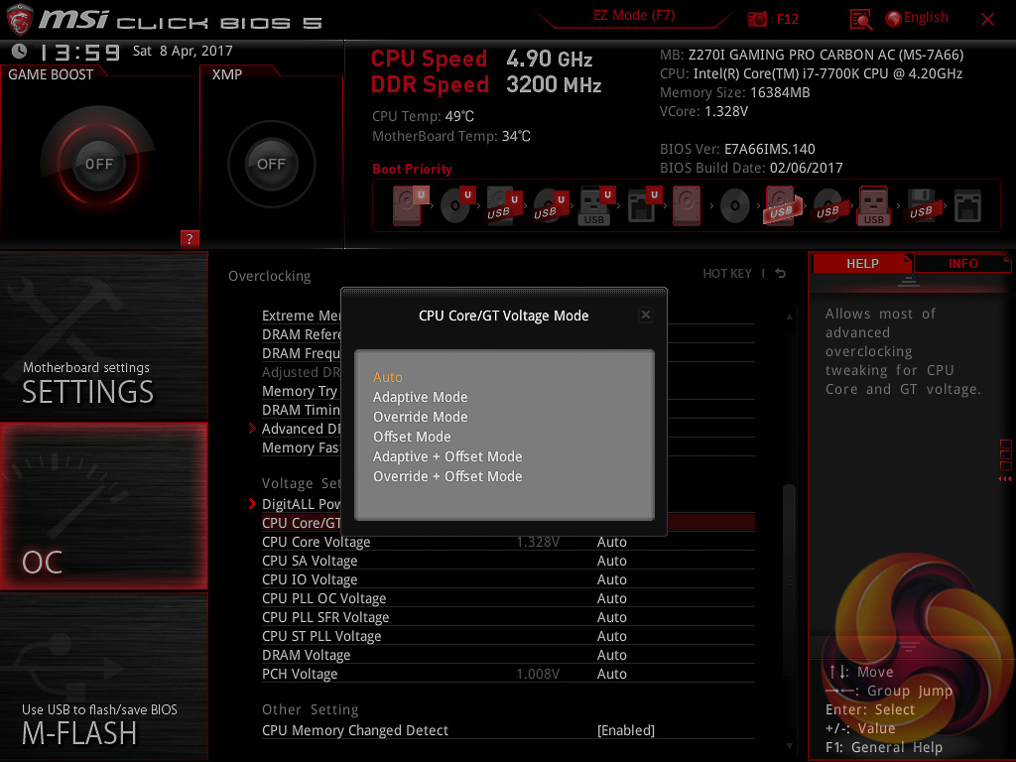Select the CPU PLL SFR Voltage row
The height and width of the screenshot is (762, 1016).
coord(508,617)
